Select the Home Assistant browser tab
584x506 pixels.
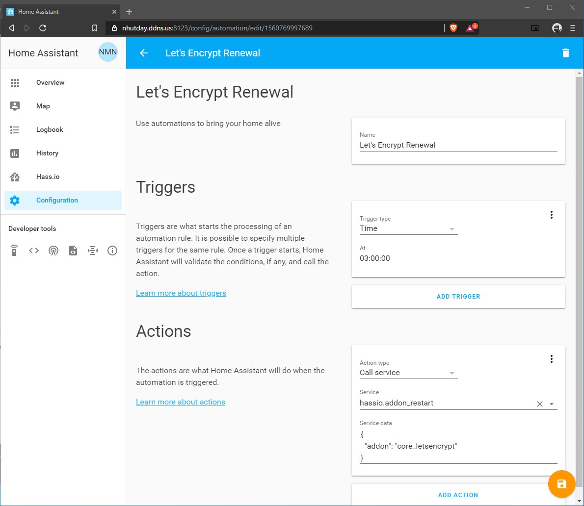61,12
